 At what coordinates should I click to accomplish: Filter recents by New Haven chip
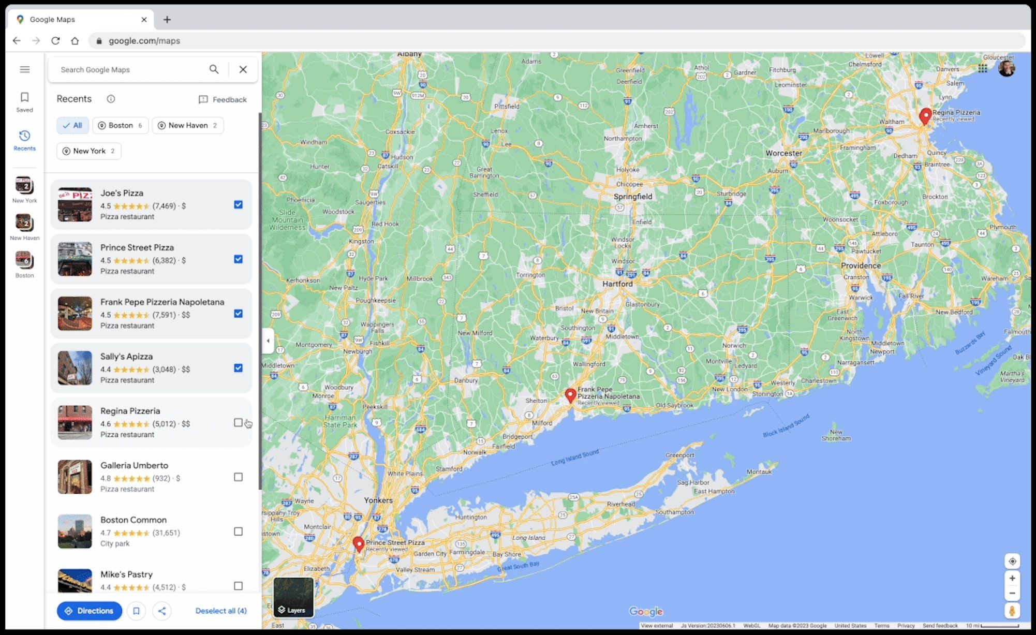pyautogui.click(x=188, y=125)
